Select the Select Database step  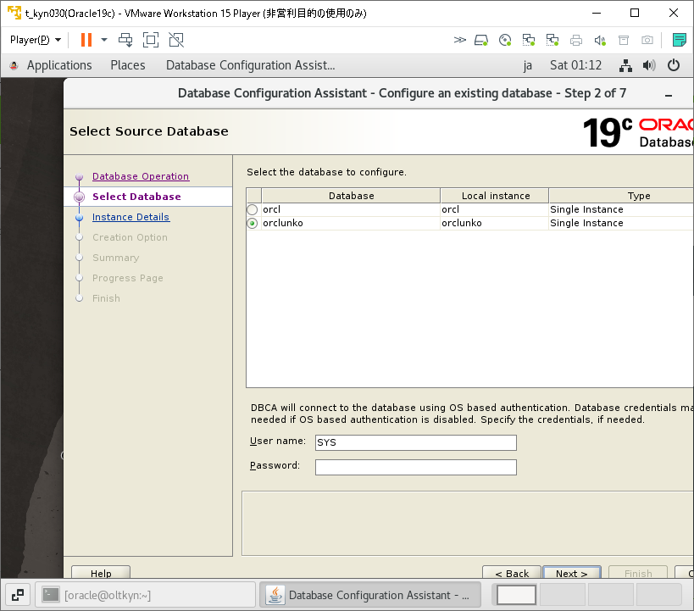click(x=136, y=197)
